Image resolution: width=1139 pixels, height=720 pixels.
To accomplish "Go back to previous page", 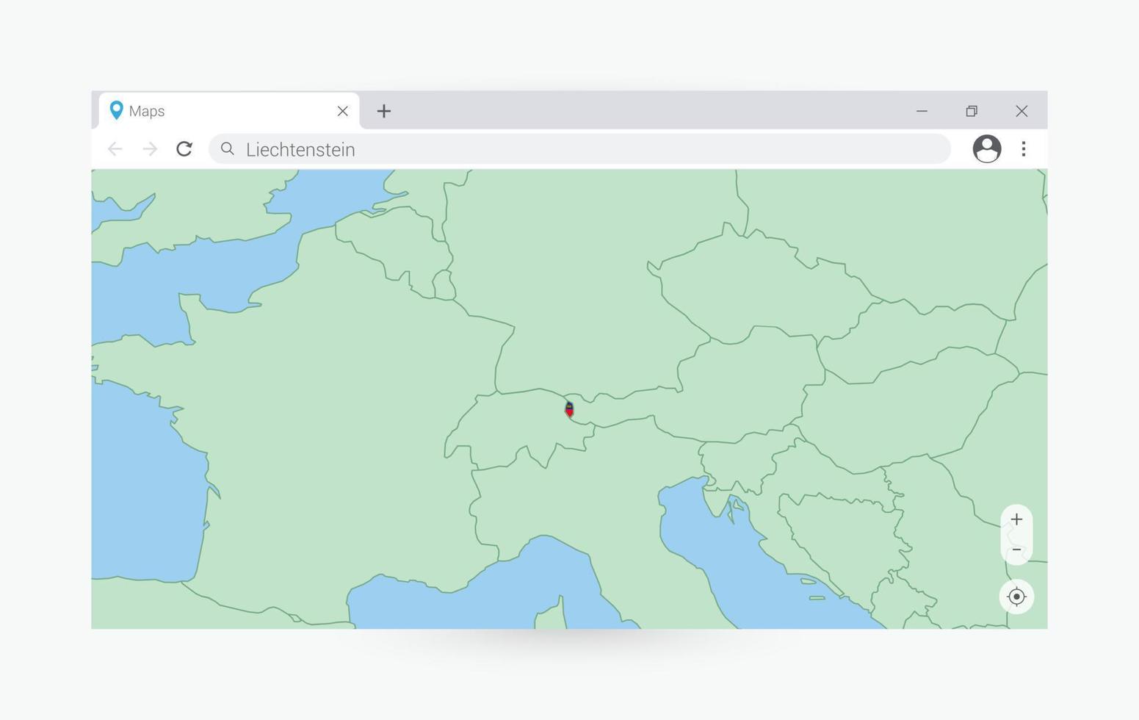I will point(115,149).
